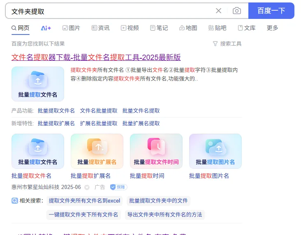Clear the search box with the X icon
The width and height of the screenshot is (301, 235).
point(218,11)
